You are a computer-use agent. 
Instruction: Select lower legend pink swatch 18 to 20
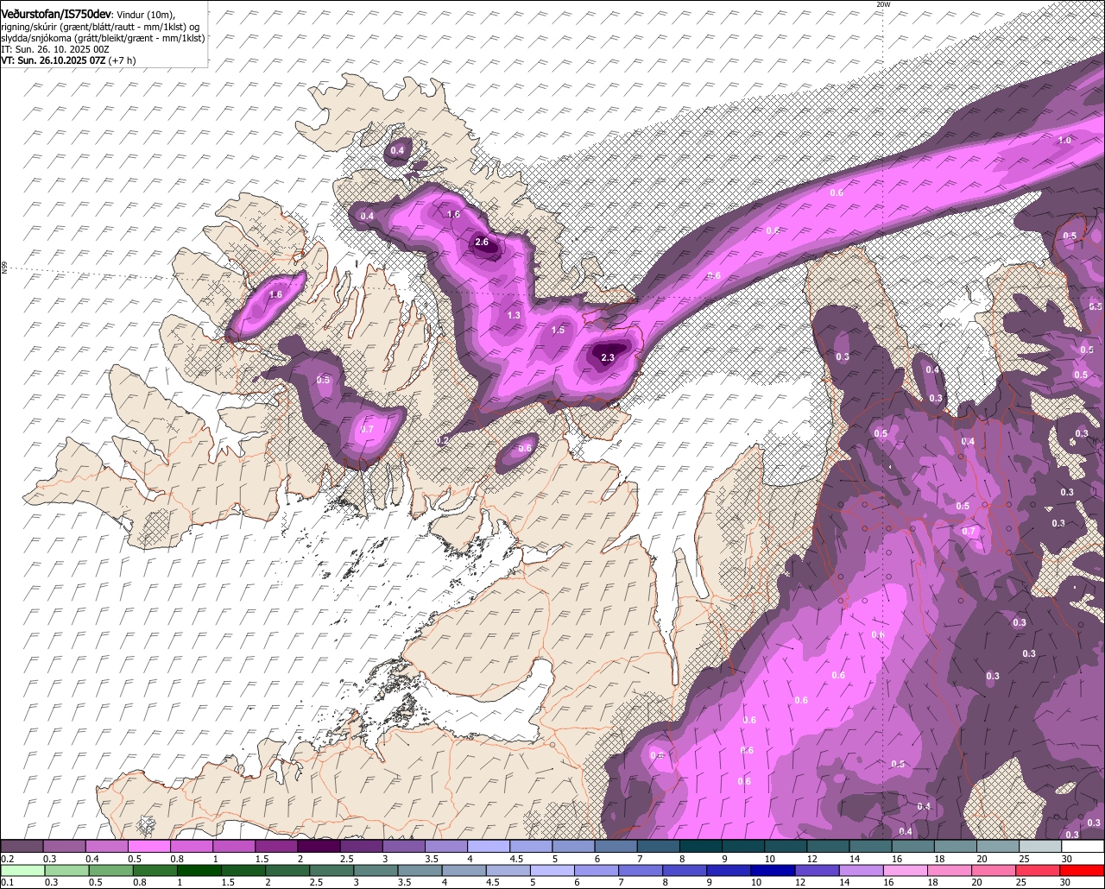click(x=950, y=870)
